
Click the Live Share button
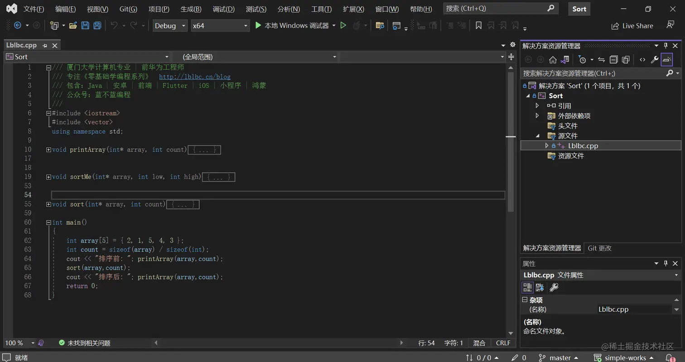632,26
